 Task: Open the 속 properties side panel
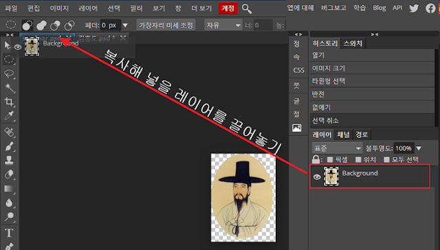coord(296,57)
